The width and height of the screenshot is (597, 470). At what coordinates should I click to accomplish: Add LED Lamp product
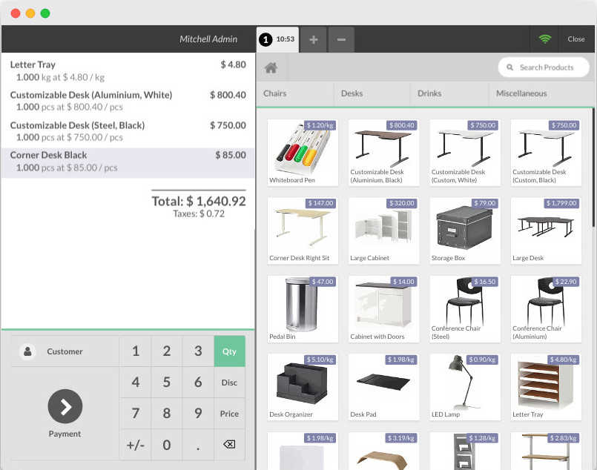(465, 387)
